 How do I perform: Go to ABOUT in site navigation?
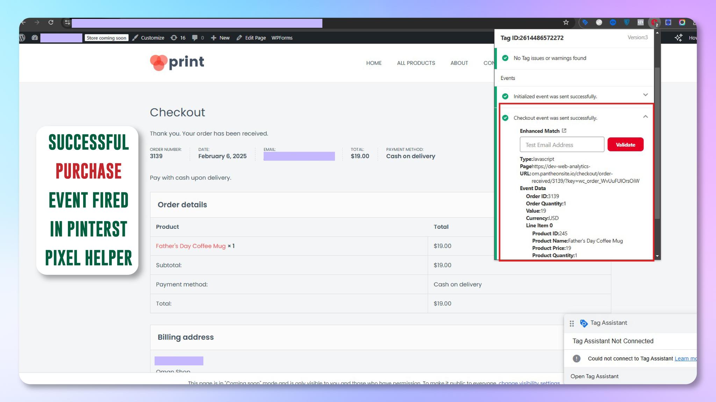coord(459,63)
